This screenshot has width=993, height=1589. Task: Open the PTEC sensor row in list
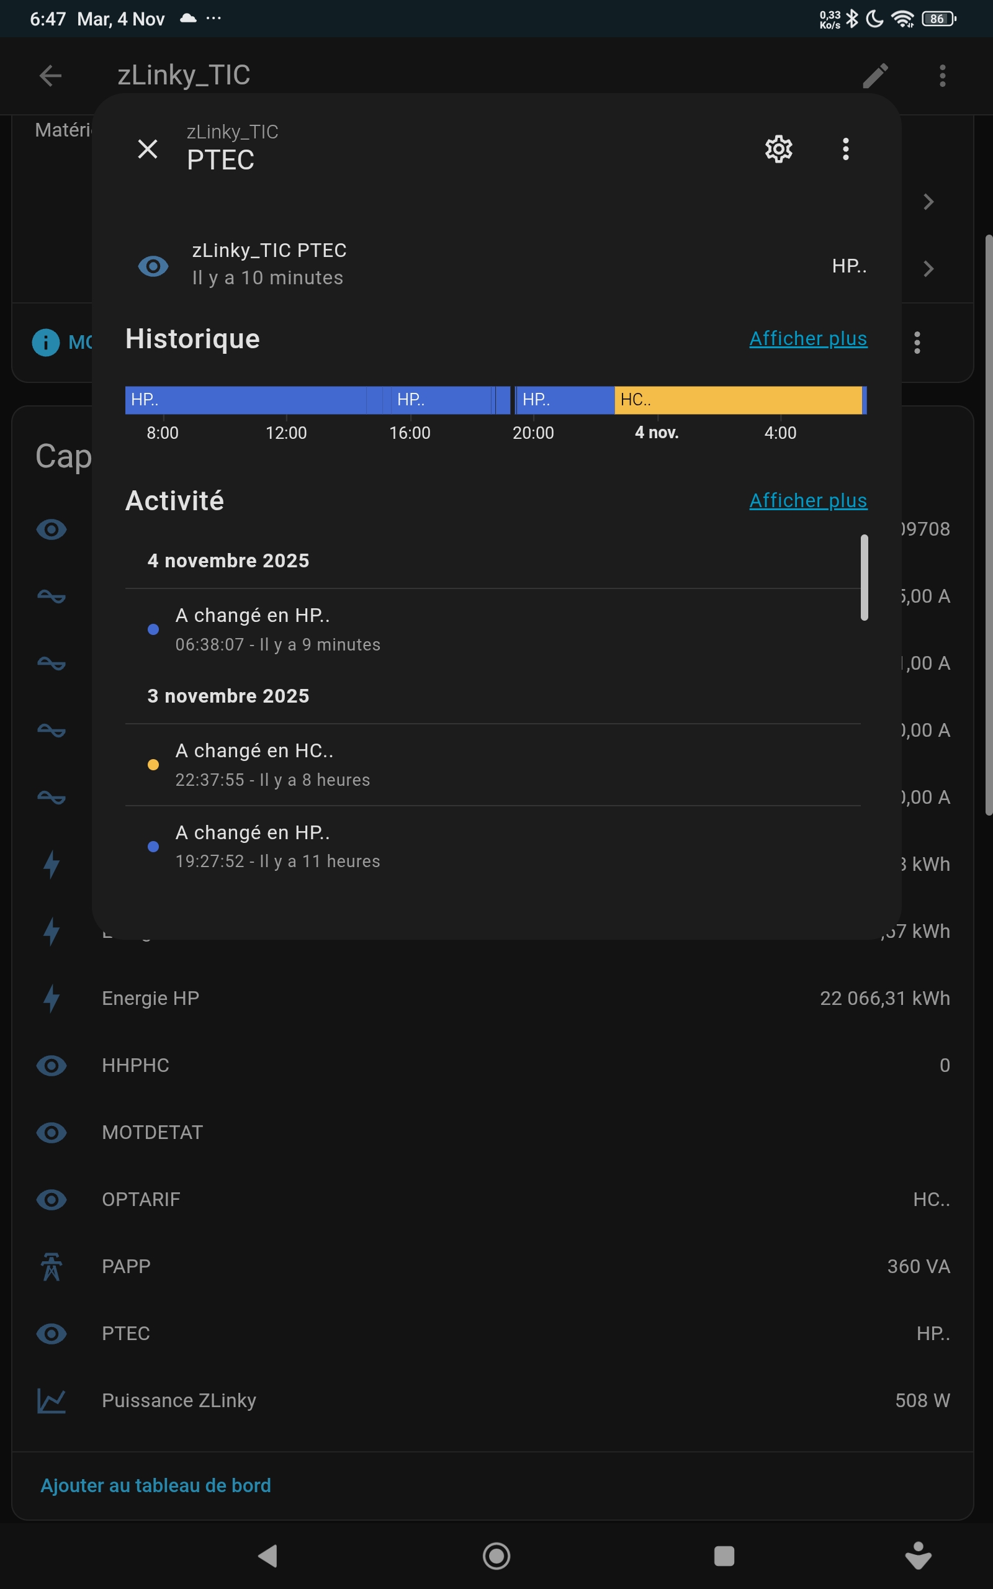(x=493, y=1333)
